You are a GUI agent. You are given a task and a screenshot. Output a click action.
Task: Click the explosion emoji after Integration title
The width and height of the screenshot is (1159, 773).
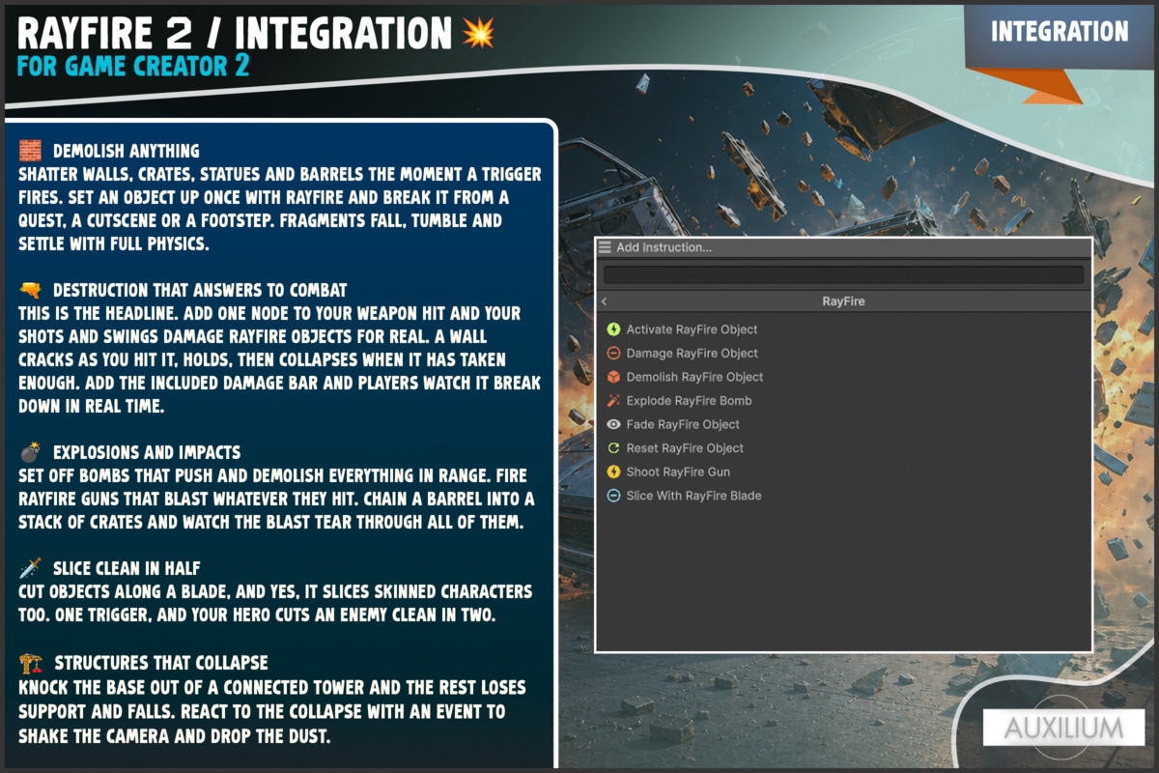click(x=476, y=34)
